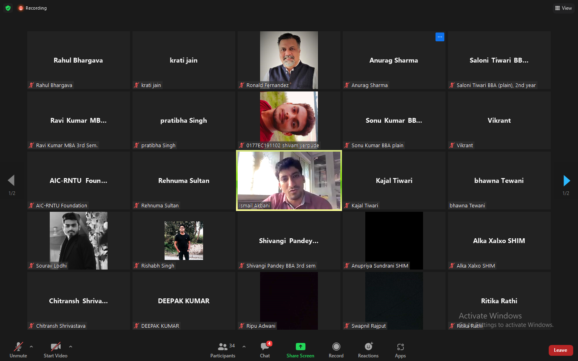The height and width of the screenshot is (361, 578).
Task: Open the Chat panel
Action: [x=265, y=350]
